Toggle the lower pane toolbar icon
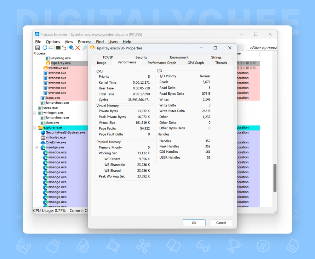The height and width of the screenshot is (259, 315). pyautogui.click(x=51, y=48)
